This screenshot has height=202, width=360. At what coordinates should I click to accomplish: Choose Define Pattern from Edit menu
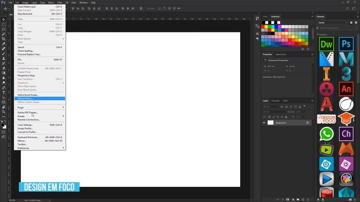[x=40, y=99]
